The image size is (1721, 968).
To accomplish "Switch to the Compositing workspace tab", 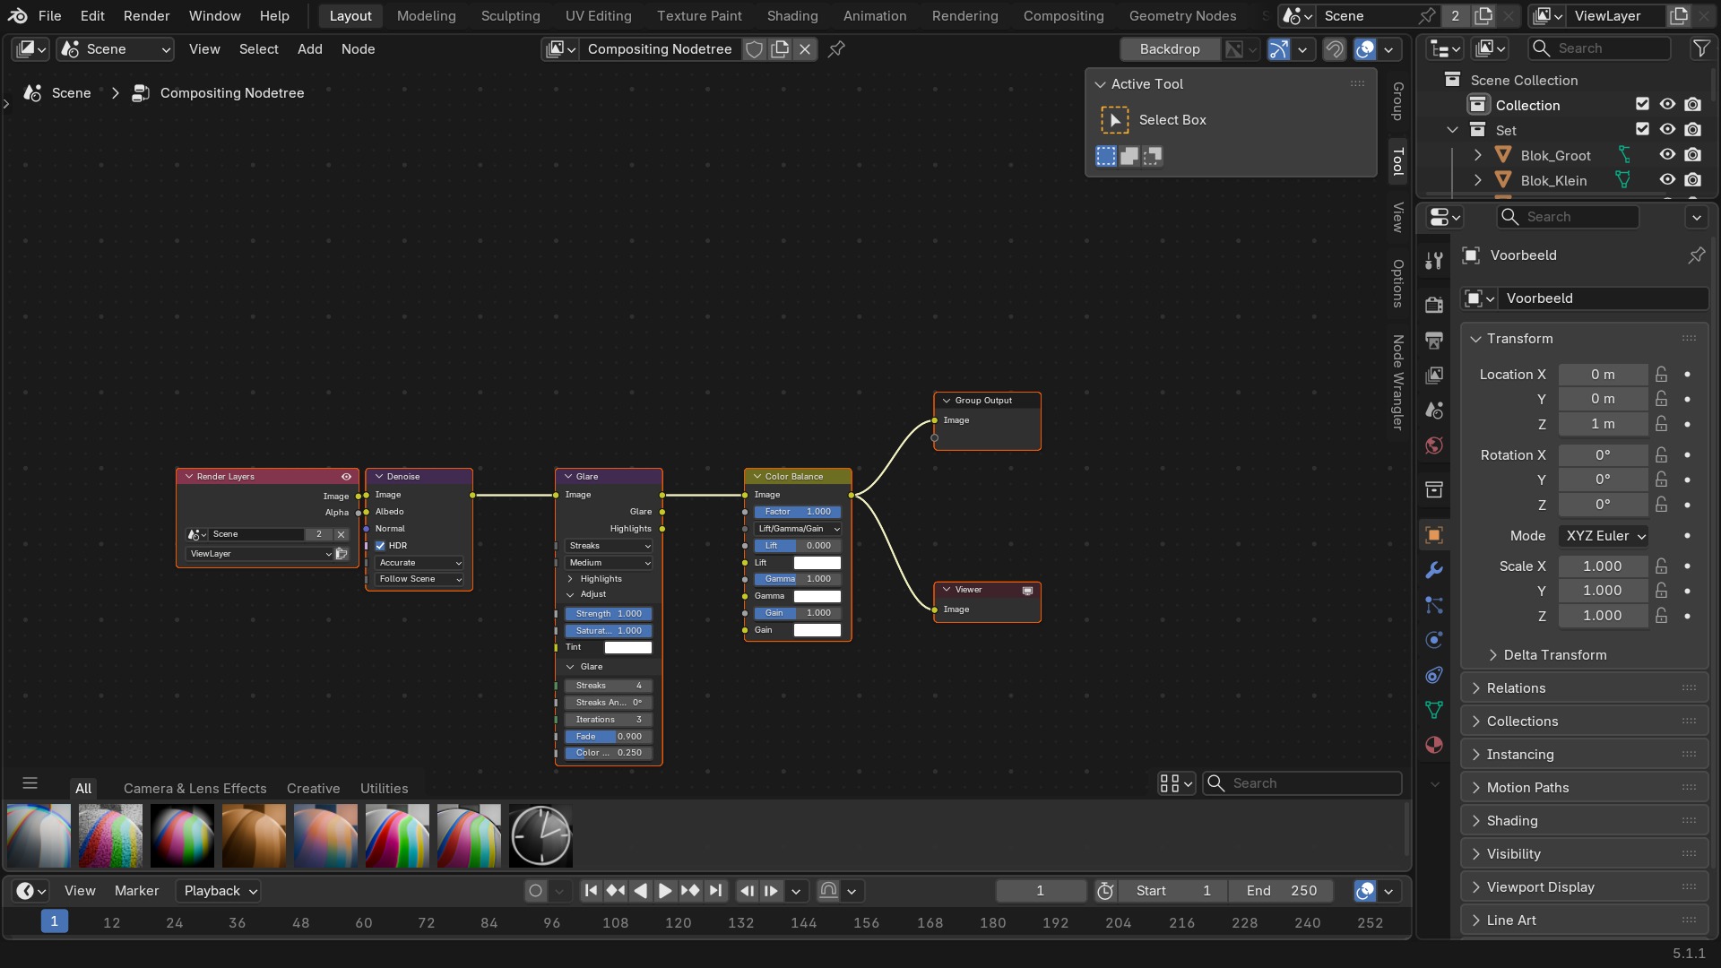I will 1064,16.
